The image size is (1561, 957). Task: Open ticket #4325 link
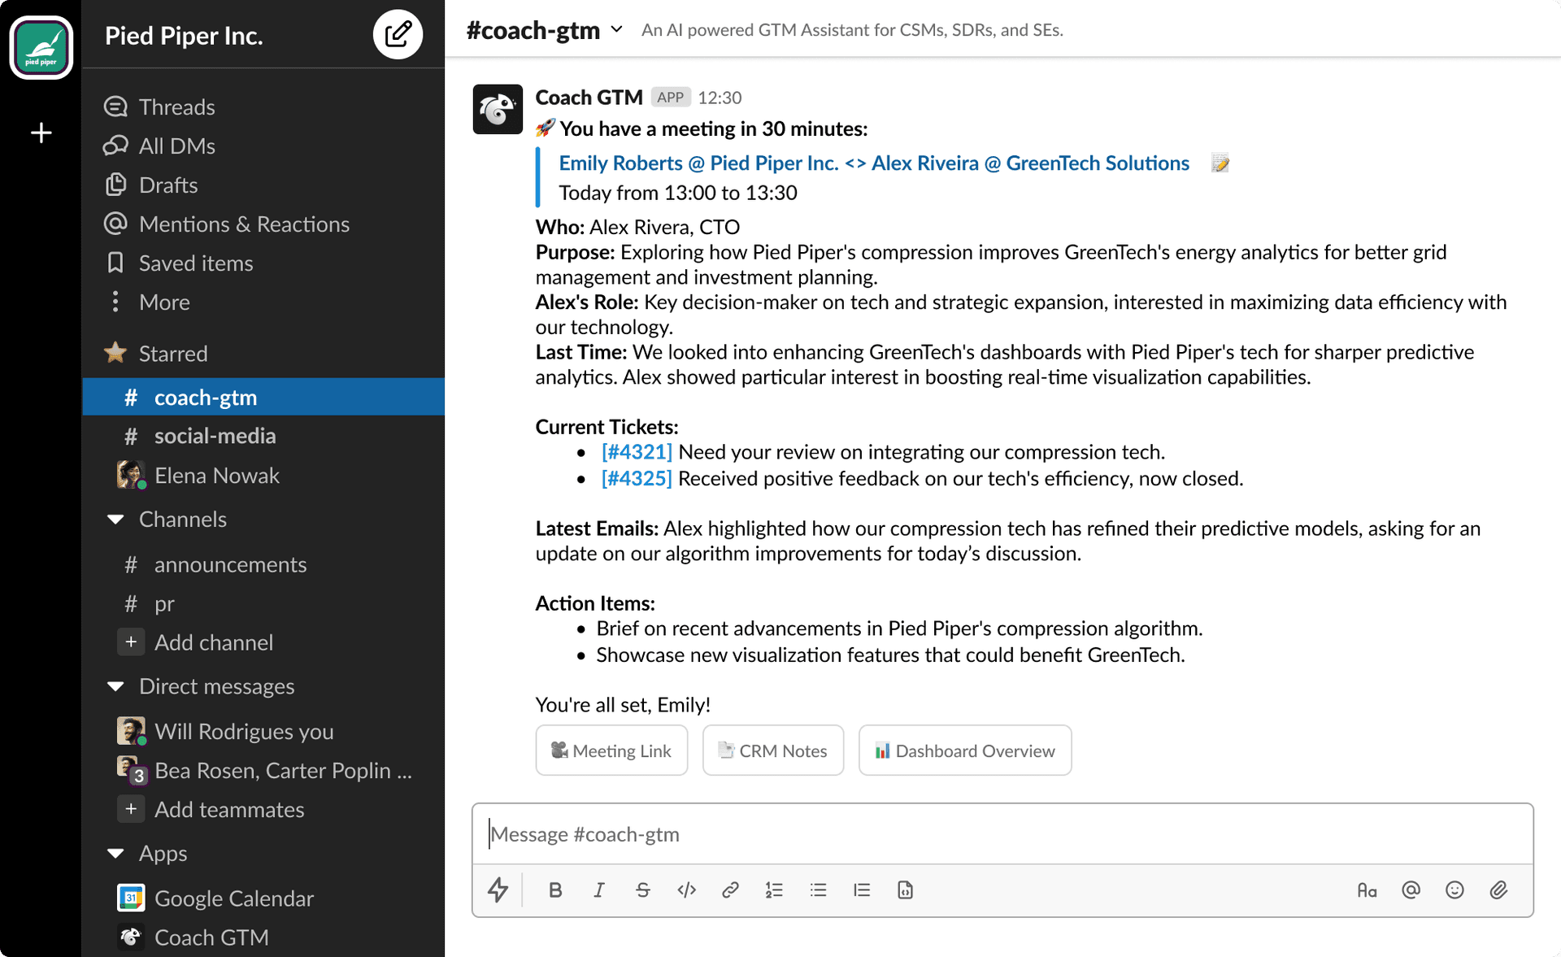click(637, 478)
